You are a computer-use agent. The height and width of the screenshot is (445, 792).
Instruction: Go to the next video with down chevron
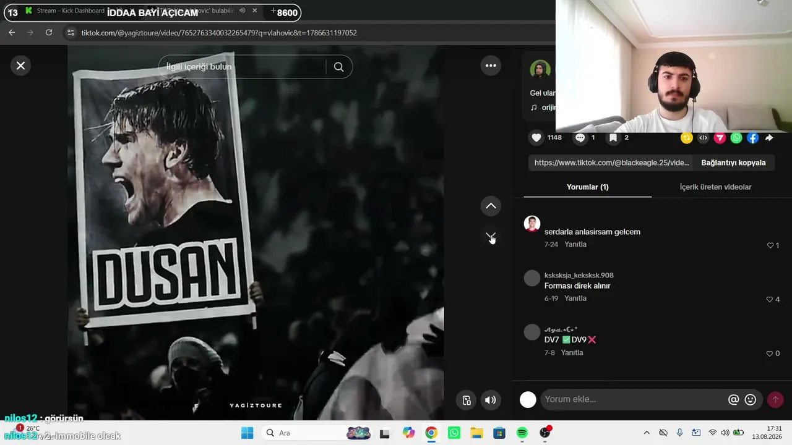pos(491,236)
